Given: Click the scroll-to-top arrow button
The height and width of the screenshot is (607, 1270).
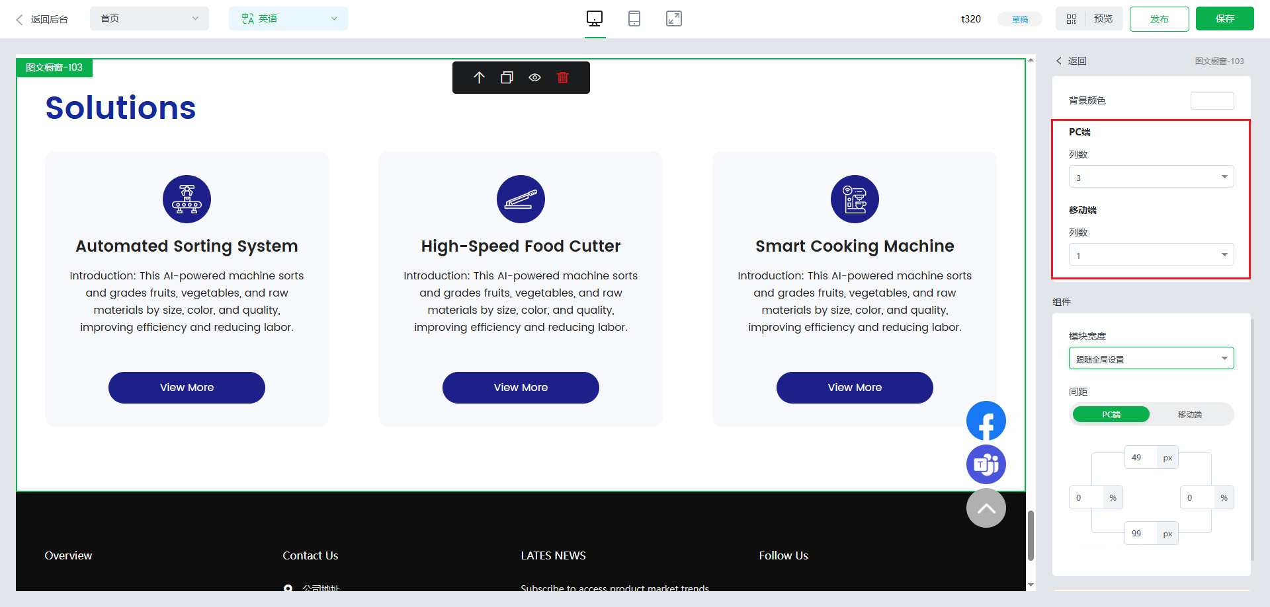Looking at the screenshot, I should [986, 508].
